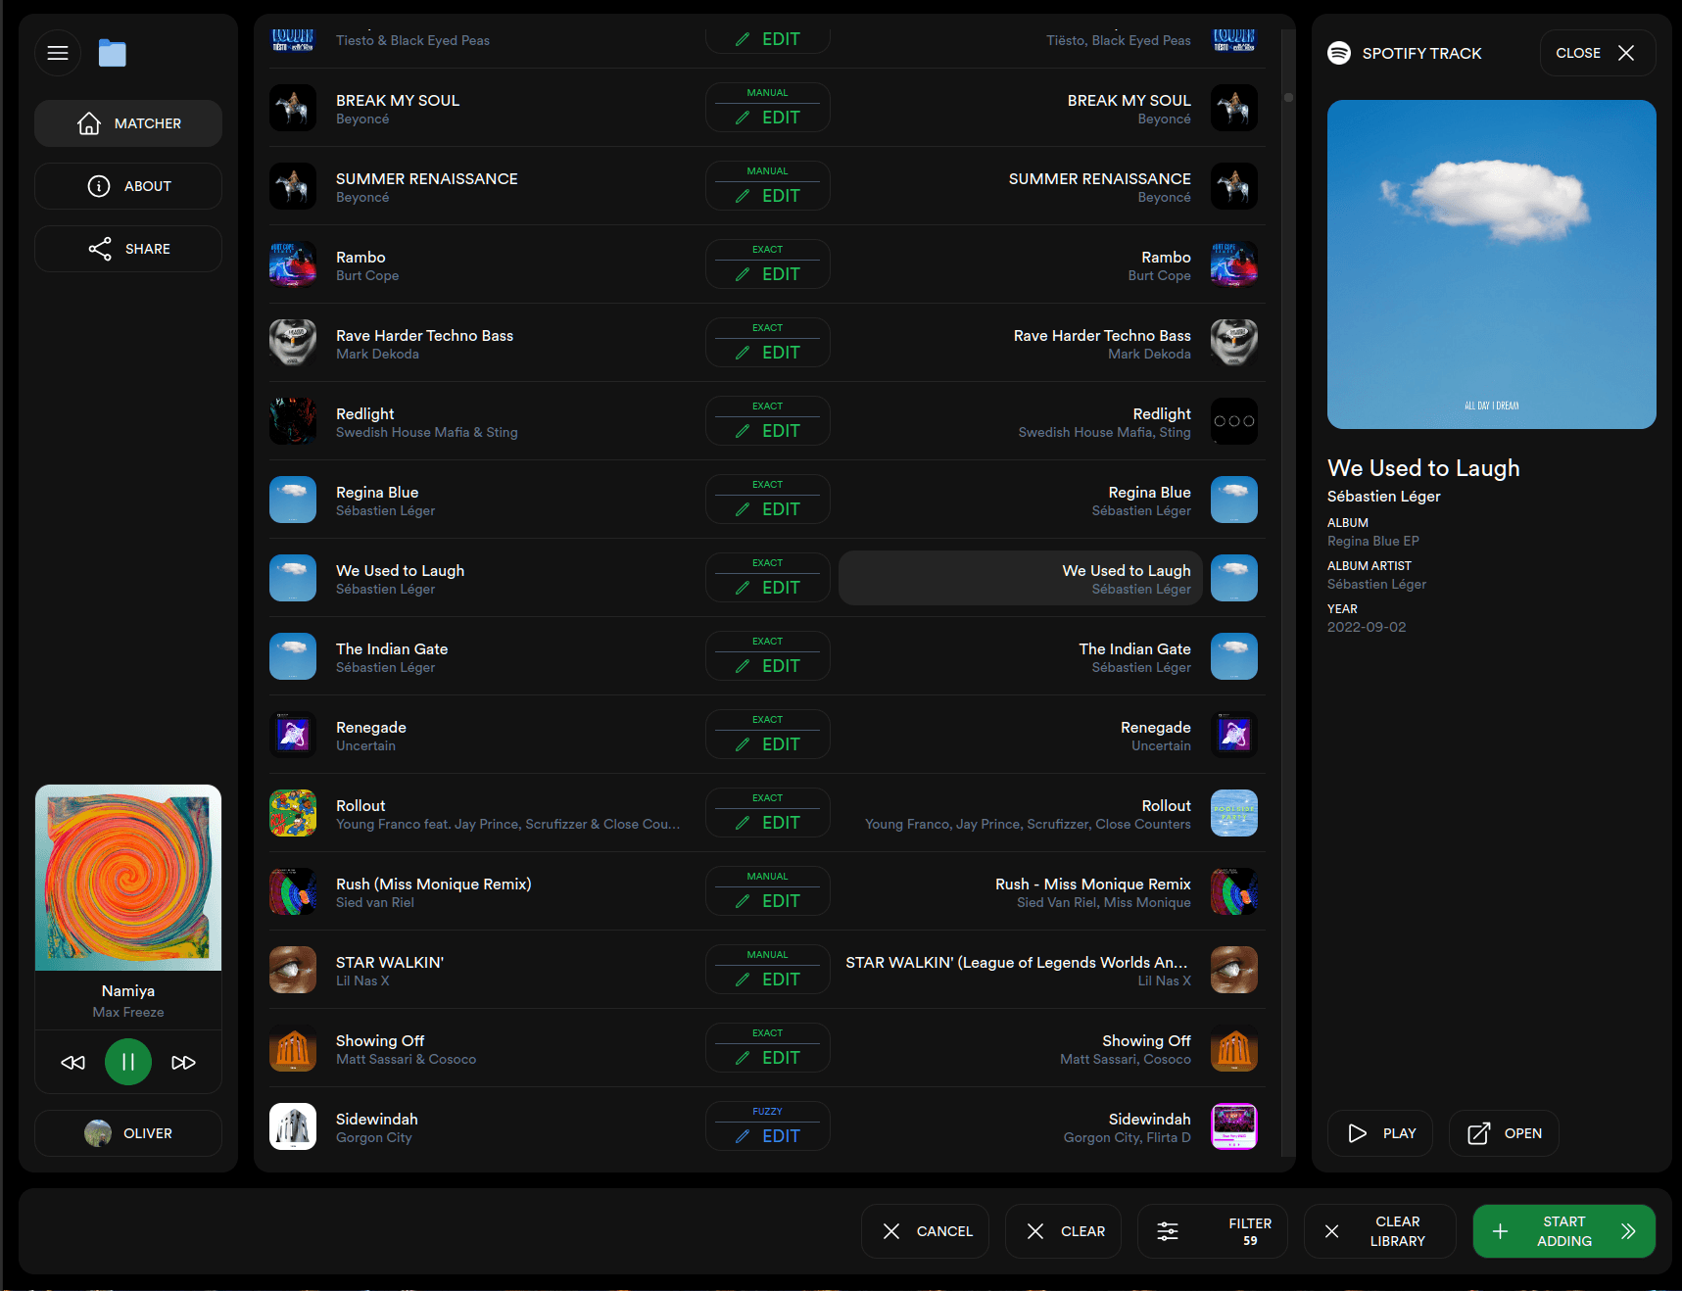Viewport: 1682px width, 1291px height.
Task: Click the Regina Blue EP album name
Action: (1373, 541)
